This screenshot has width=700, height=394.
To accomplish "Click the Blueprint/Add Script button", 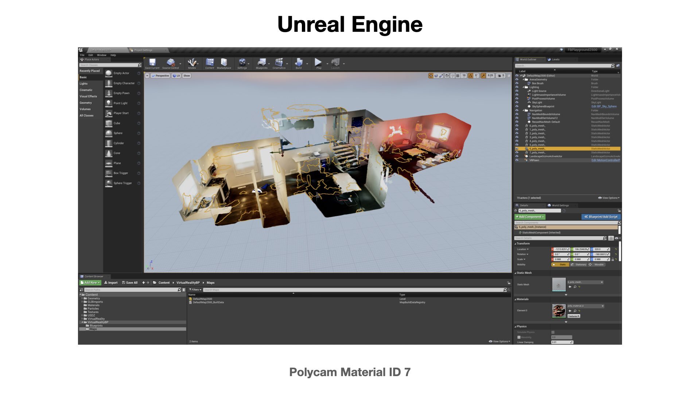I will (601, 217).
